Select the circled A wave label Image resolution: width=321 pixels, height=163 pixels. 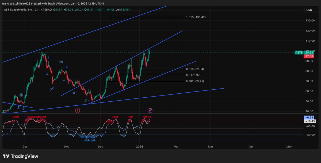(18, 107)
